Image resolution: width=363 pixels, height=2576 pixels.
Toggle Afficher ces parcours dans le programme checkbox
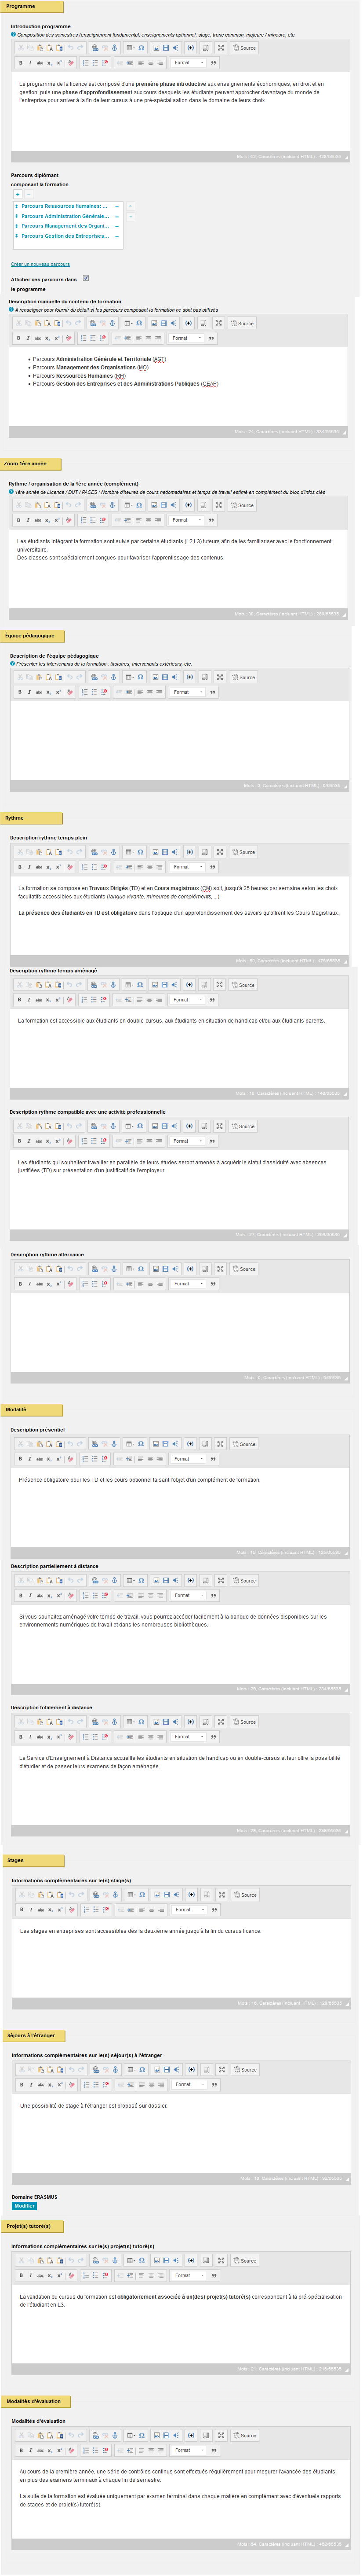tap(86, 279)
